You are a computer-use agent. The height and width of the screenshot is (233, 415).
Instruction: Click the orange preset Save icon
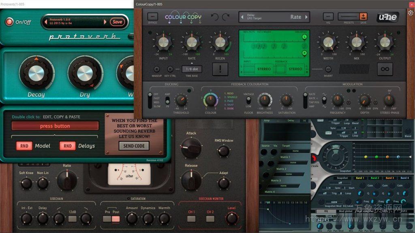(363, 17)
